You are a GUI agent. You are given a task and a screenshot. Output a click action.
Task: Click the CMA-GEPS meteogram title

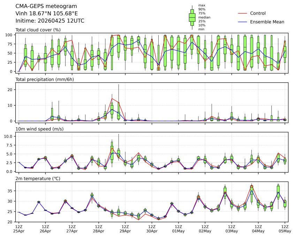coord(46,6)
